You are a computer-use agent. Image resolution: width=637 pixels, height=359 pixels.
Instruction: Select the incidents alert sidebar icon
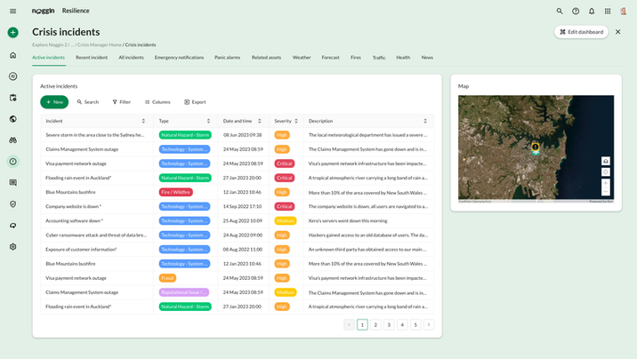coord(13,162)
